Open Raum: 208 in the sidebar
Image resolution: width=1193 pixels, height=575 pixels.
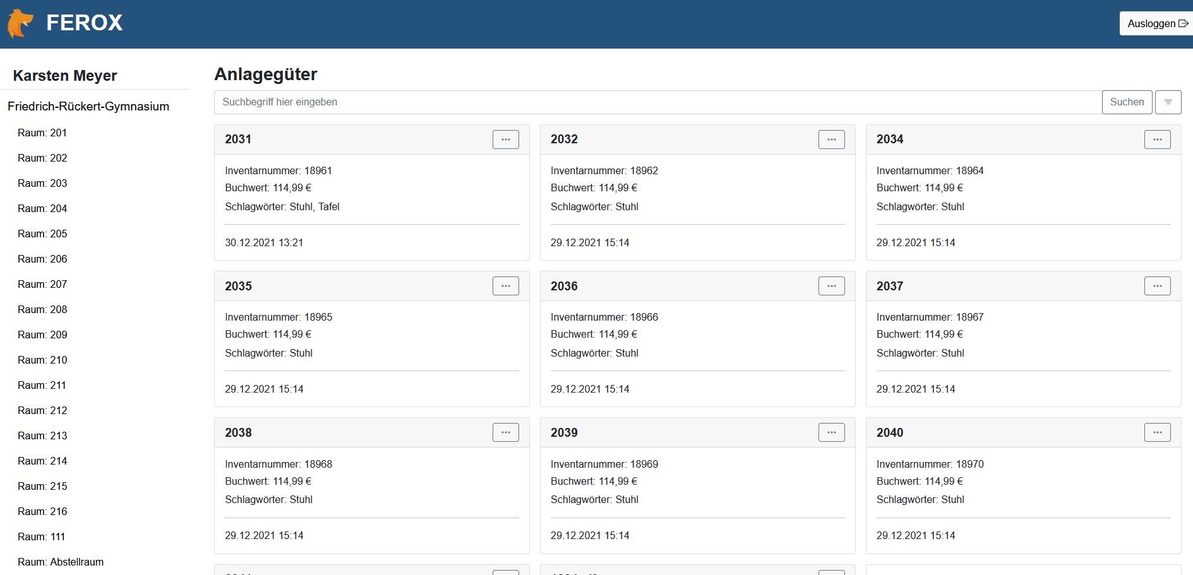click(42, 309)
